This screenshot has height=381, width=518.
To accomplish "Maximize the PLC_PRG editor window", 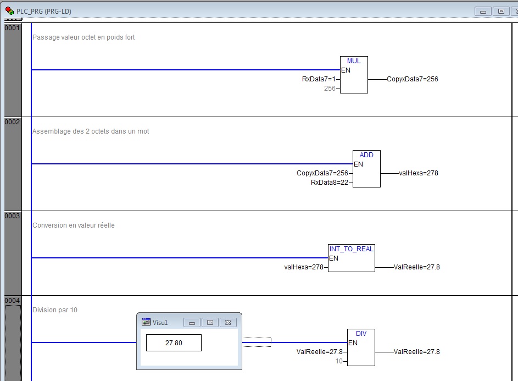I will coord(501,11).
